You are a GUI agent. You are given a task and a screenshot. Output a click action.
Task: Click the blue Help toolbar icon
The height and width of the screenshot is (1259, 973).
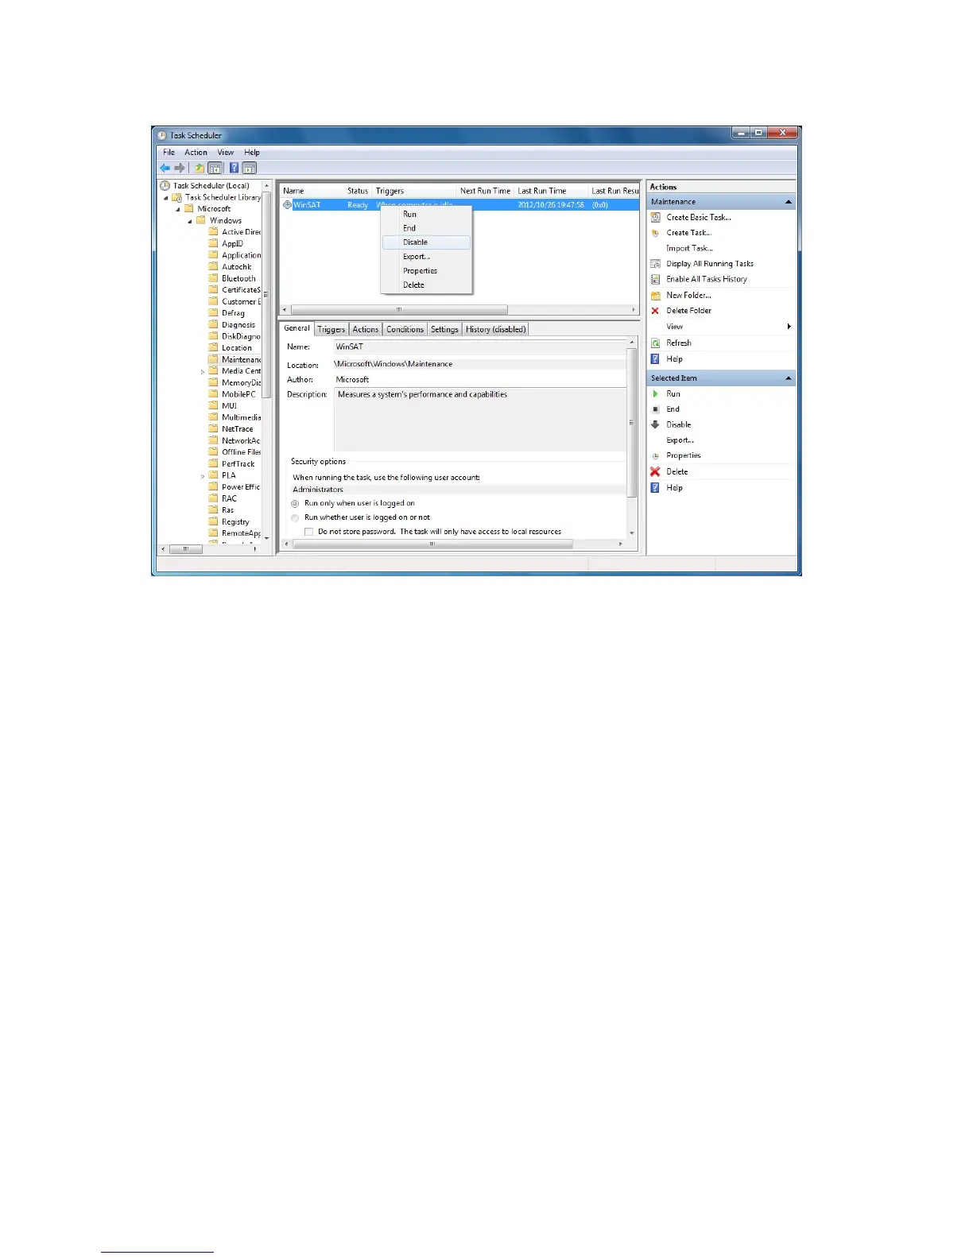(235, 168)
